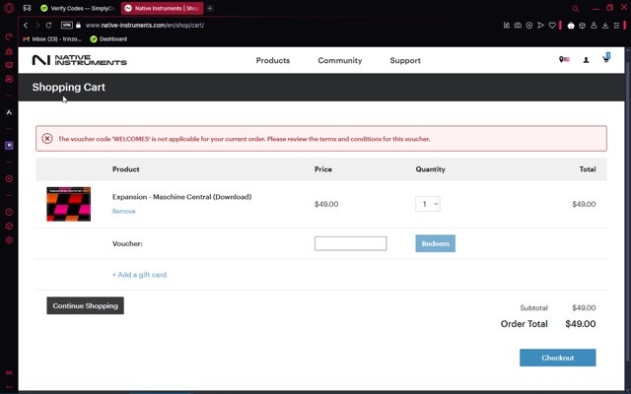Click the Maschine Central product thumbnail
631x394 pixels.
tap(68, 204)
